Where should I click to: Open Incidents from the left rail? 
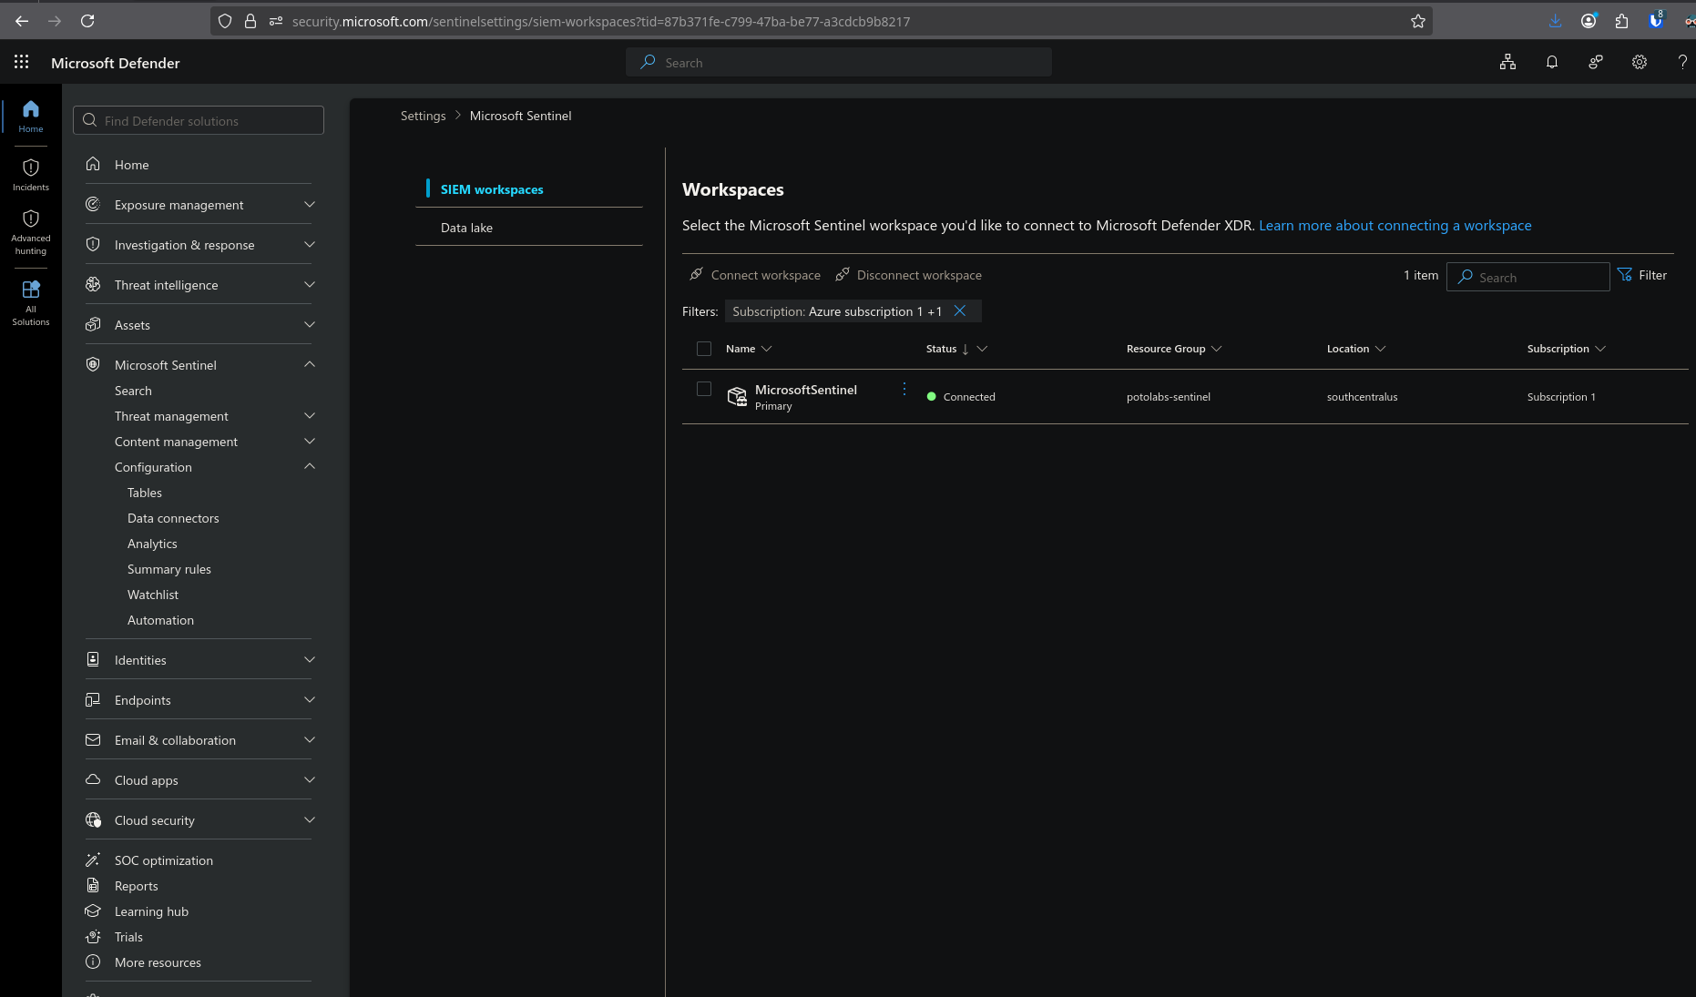click(31, 175)
